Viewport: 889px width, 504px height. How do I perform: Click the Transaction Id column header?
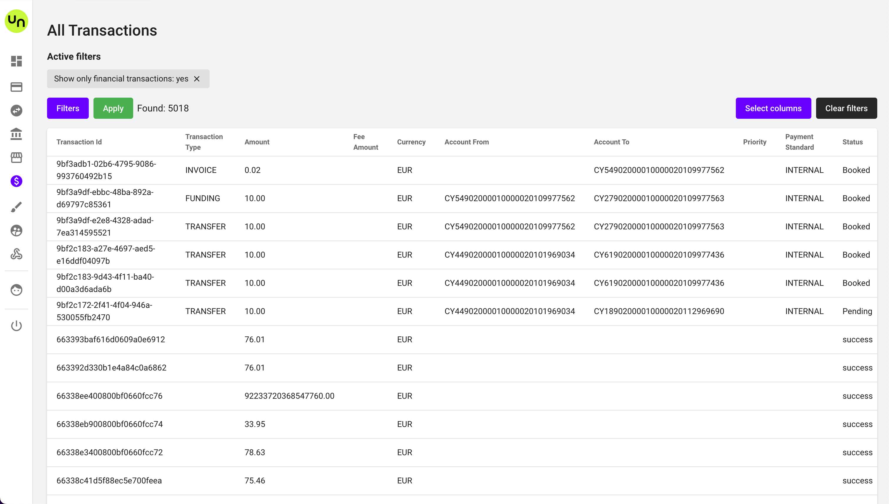79,142
